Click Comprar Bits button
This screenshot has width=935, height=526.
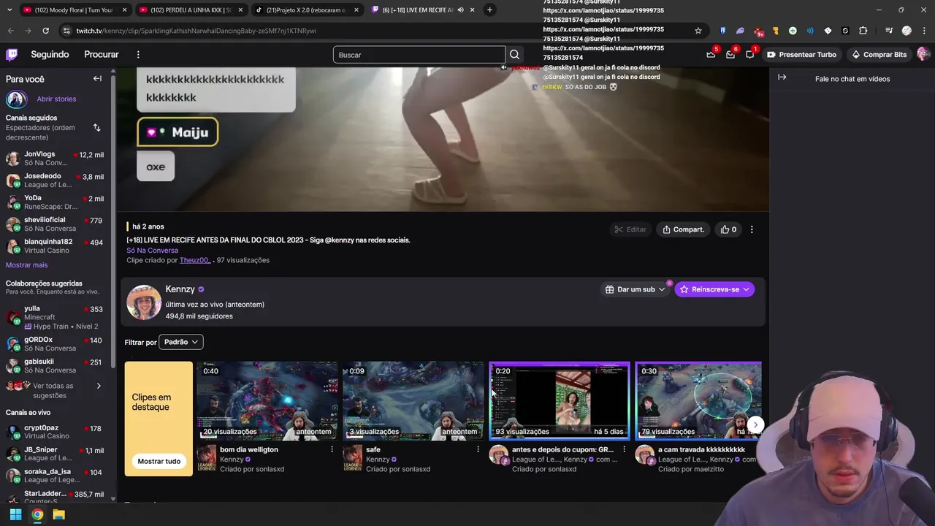[x=879, y=55]
